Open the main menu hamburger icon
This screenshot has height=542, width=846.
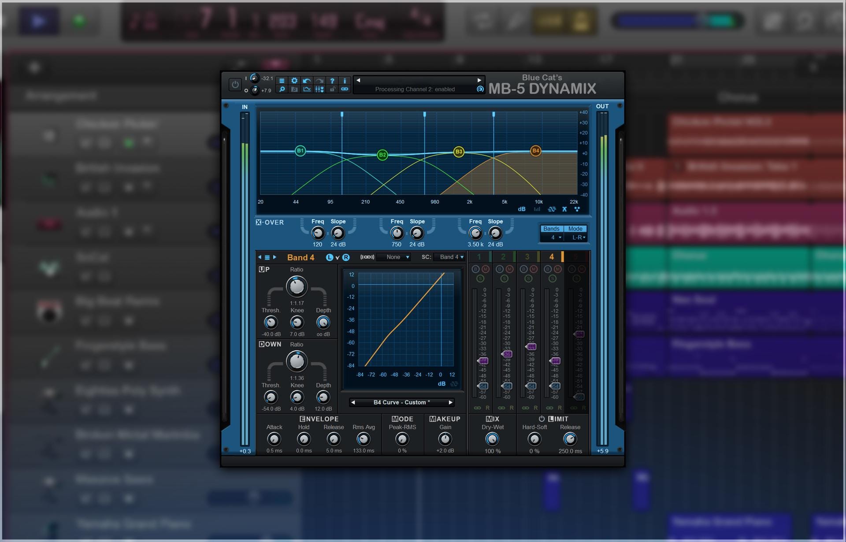coord(282,81)
